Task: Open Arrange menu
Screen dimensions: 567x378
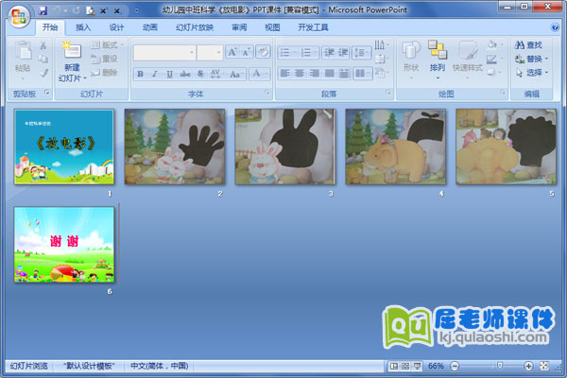Action: point(438,60)
